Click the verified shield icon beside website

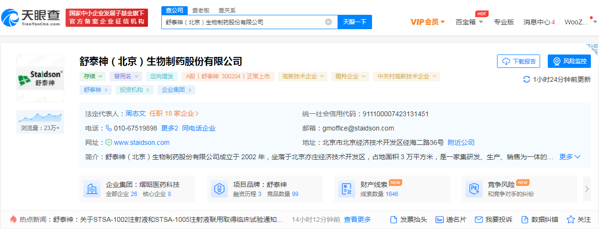[x=109, y=142]
